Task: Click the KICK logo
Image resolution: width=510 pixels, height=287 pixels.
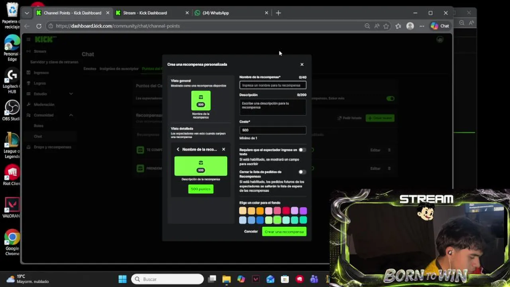Action: point(45,39)
